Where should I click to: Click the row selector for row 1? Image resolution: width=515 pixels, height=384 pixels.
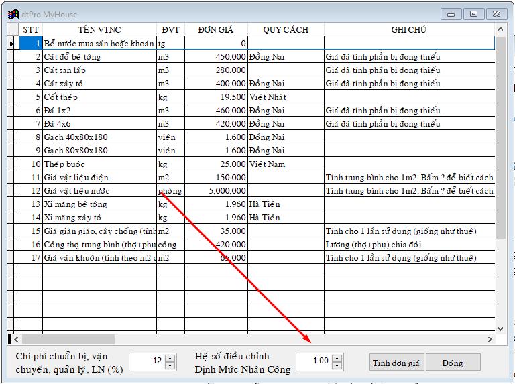(x=12, y=44)
